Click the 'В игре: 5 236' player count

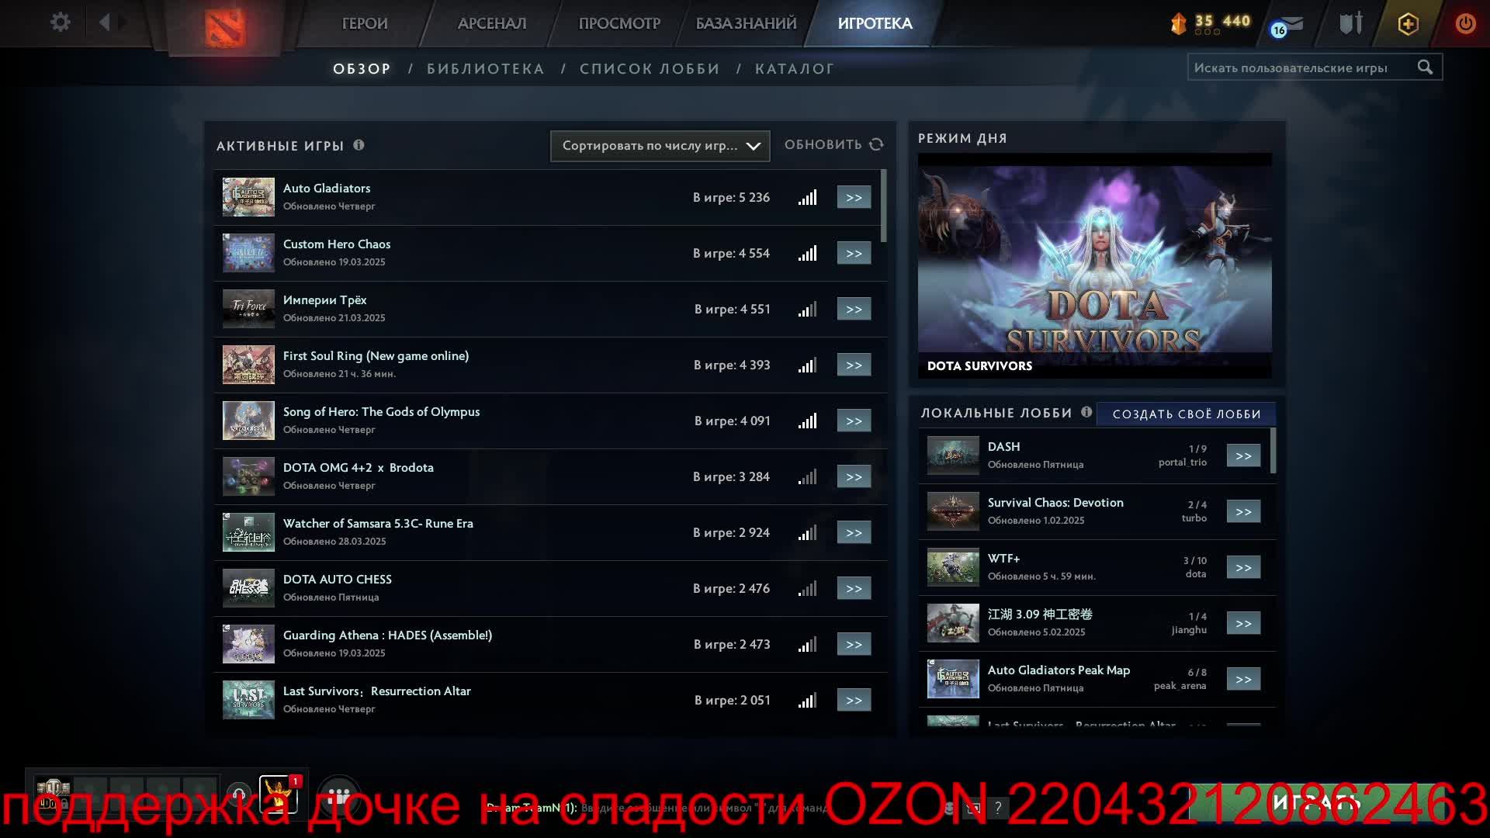(731, 198)
